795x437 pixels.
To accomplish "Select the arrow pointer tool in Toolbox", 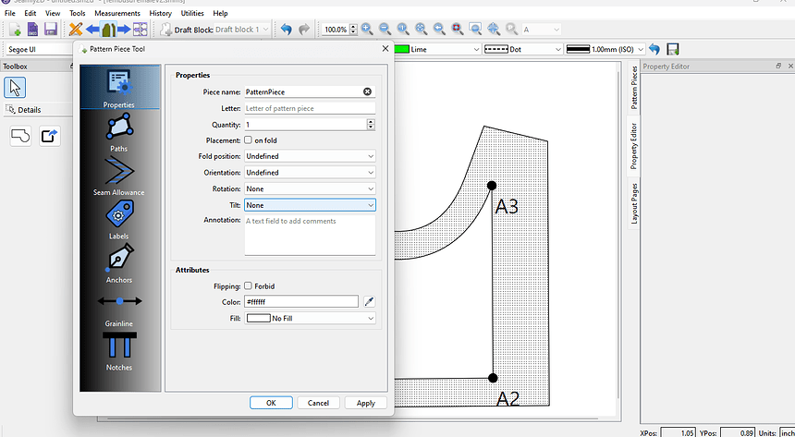I will pyautogui.click(x=16, y=88).
